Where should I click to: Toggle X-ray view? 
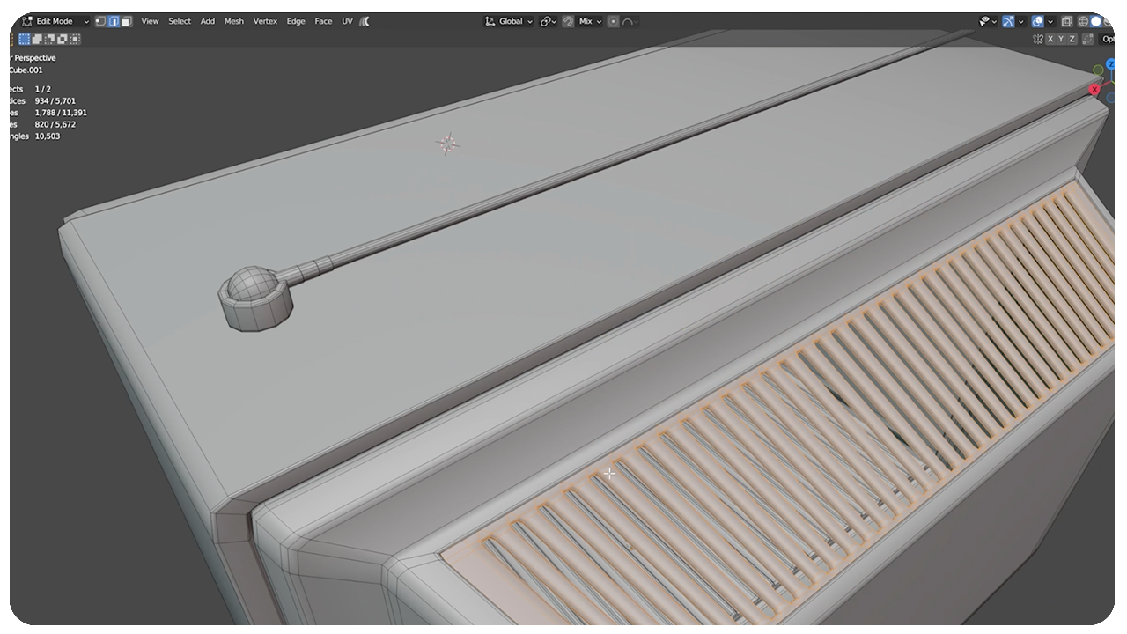pos(1066,21)
